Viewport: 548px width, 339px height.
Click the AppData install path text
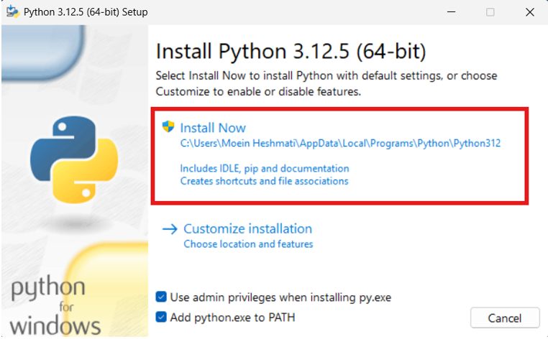pos(340,144)
